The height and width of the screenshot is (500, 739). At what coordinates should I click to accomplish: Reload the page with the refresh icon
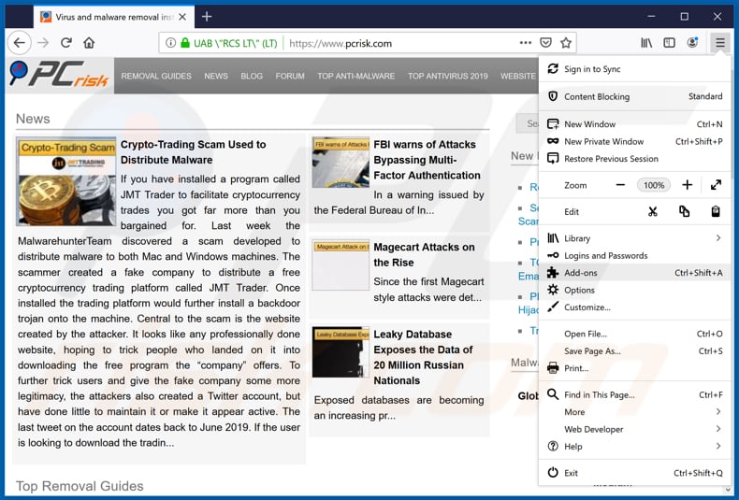point(66,43)
